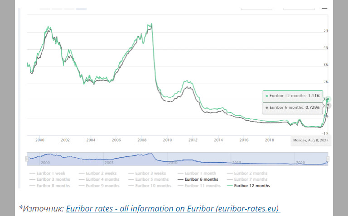
Task: Open the Euribor rates source link
Action: (x=173, y=209)
